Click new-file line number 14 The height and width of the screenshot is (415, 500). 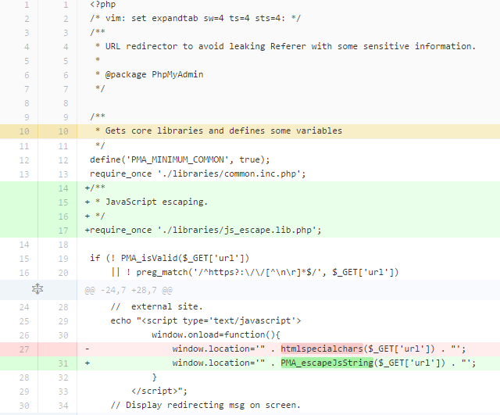[x=62, y=188]
